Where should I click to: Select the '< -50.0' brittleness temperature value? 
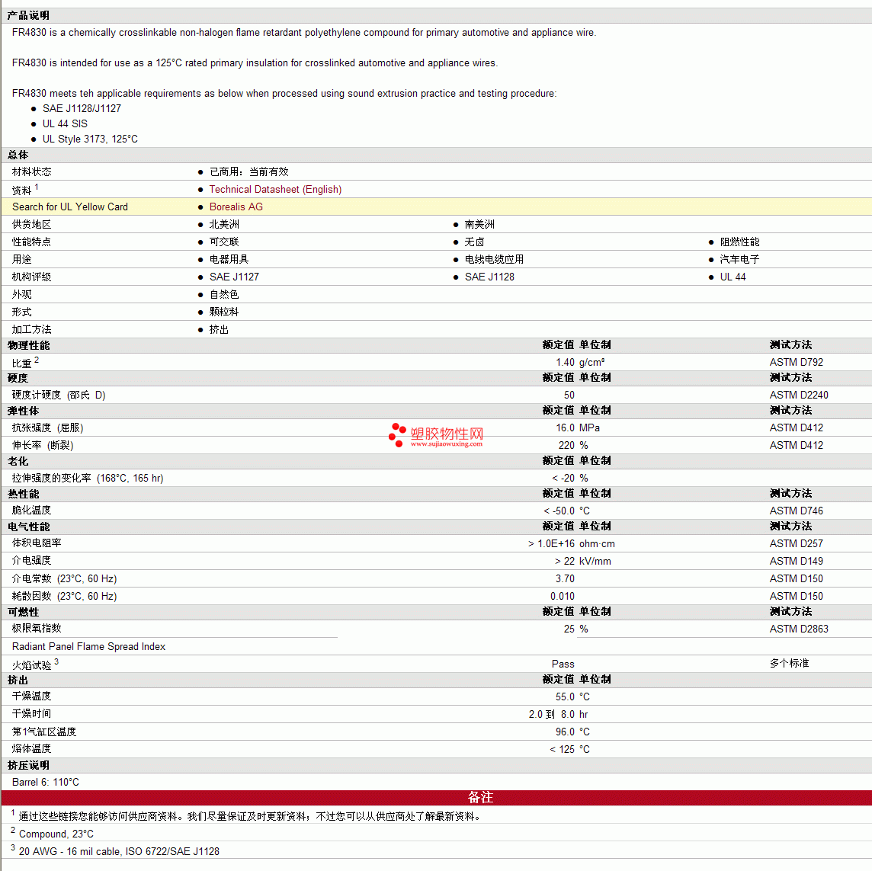pos(559,511)
